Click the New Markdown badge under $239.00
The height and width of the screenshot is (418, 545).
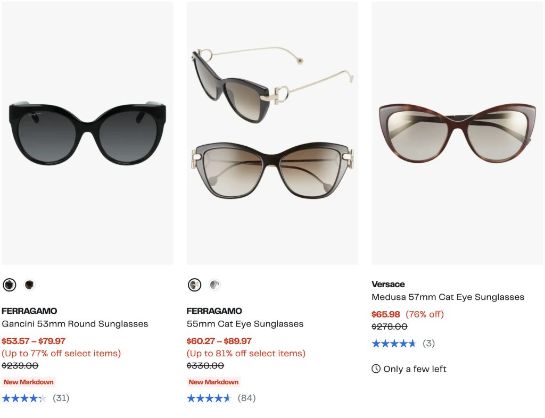[x=29, y=382]
